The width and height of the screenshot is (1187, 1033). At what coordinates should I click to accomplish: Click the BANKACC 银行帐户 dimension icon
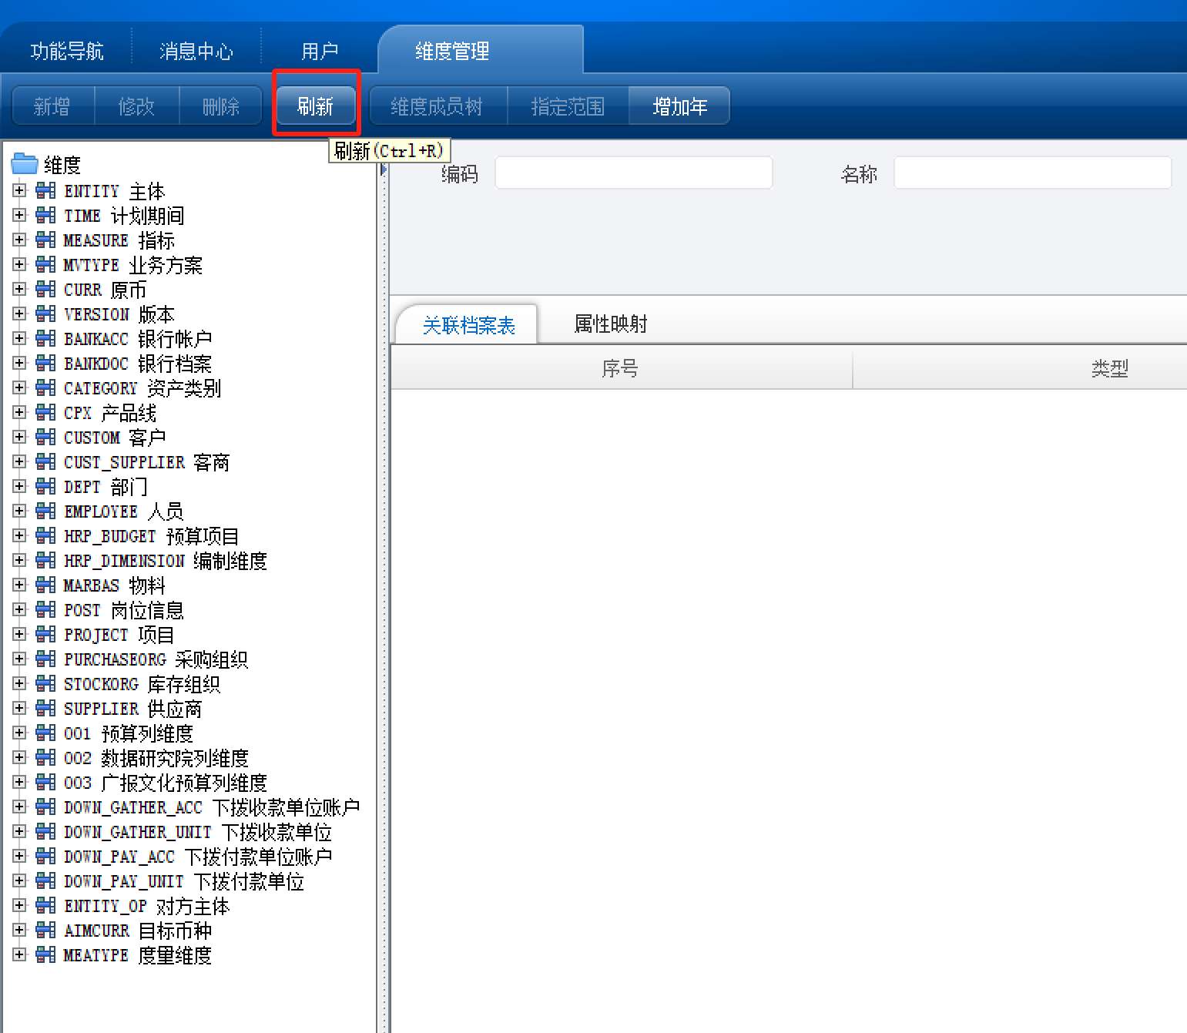pyautogui.click(x=46, y=338)
